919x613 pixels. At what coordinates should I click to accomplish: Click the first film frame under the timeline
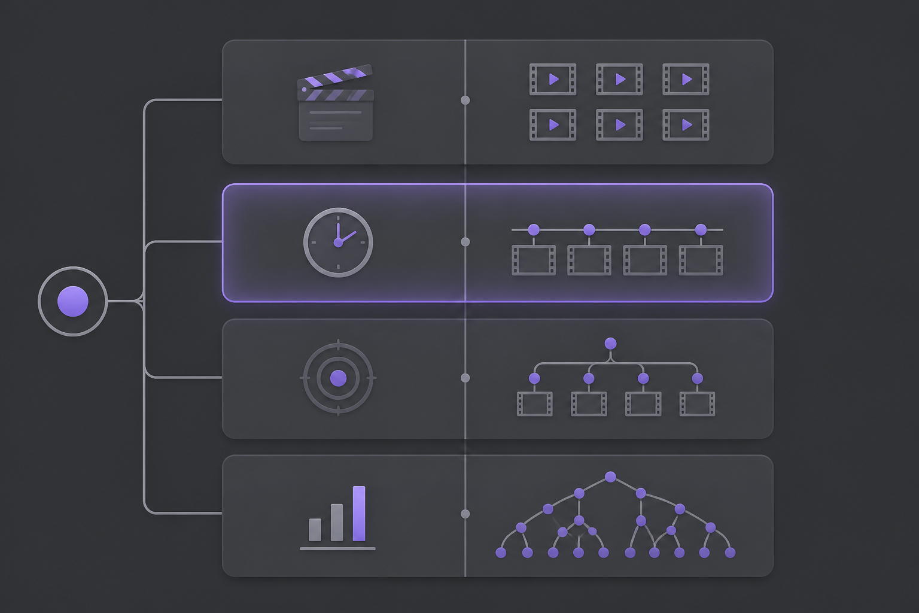point(534,260)
